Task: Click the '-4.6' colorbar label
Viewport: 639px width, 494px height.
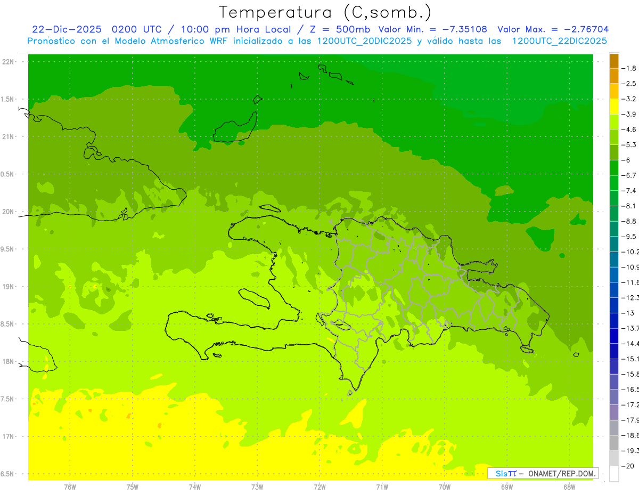Action: tap(629, 129)
